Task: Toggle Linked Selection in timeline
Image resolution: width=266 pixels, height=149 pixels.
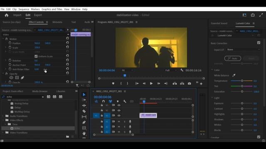Action: tap(111, 101)
